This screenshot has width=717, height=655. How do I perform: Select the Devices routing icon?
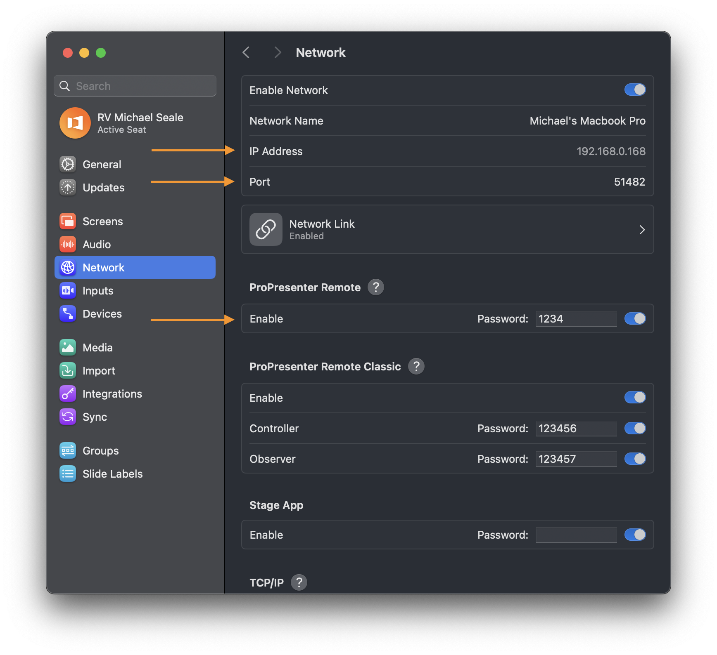coord(68,313)
